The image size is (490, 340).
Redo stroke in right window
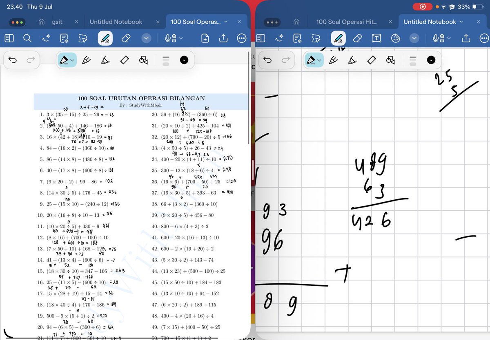click(x=285, y=60)
